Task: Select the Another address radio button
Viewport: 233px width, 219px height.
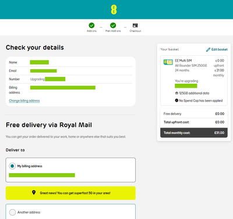Action: [12, 212]
